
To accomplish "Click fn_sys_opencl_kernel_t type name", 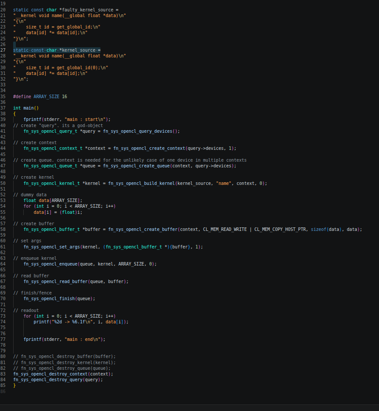I will tap(52, 184).
